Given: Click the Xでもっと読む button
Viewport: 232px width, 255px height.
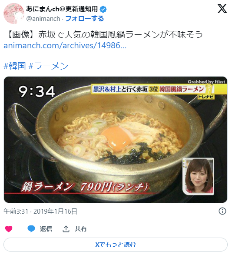Looking at the screenshot, I should (x=116, y=245).
